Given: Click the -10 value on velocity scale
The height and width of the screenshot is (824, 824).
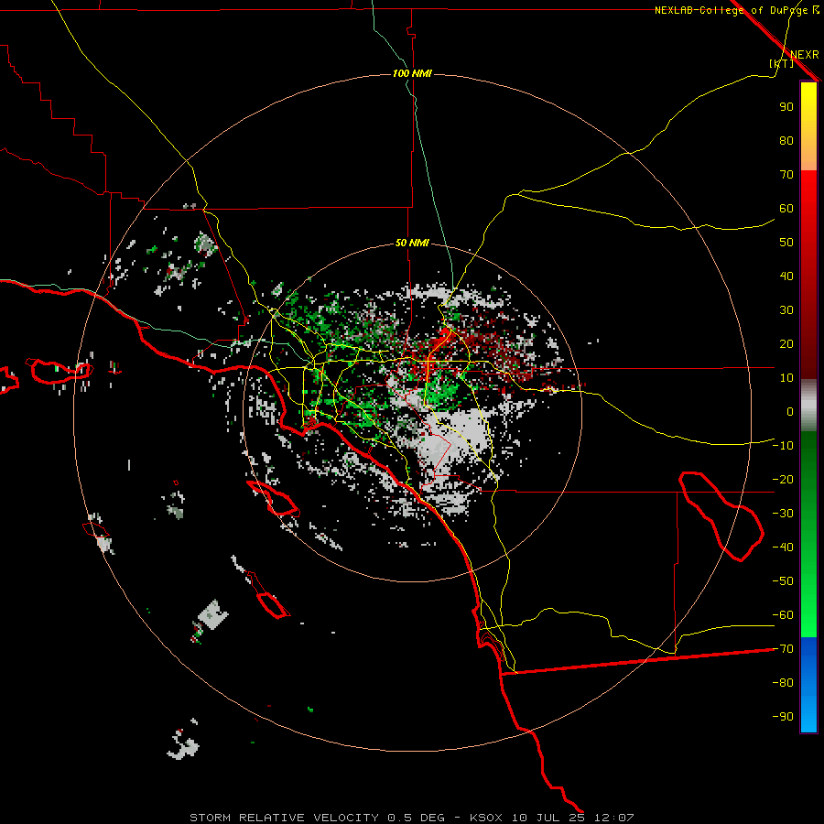Looking at the screenshot, I should pyautogui.click(x=783, y=446).
